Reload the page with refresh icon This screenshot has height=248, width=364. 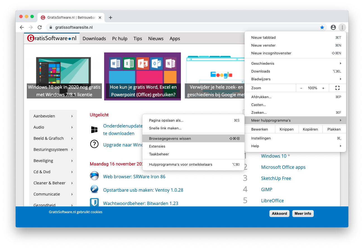click(40, 27)
